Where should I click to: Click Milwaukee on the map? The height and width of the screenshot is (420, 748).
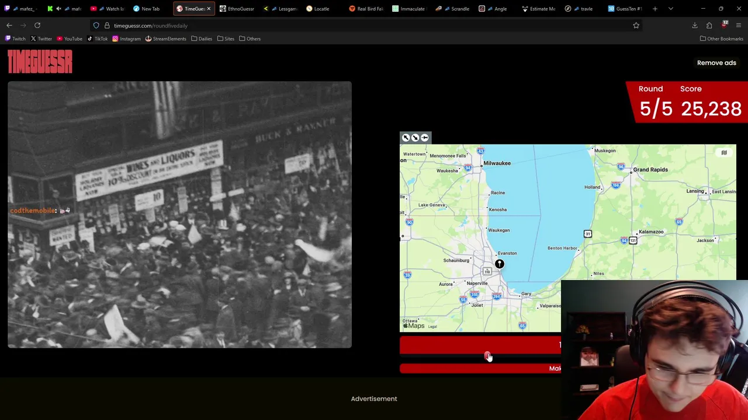[497, 163]
